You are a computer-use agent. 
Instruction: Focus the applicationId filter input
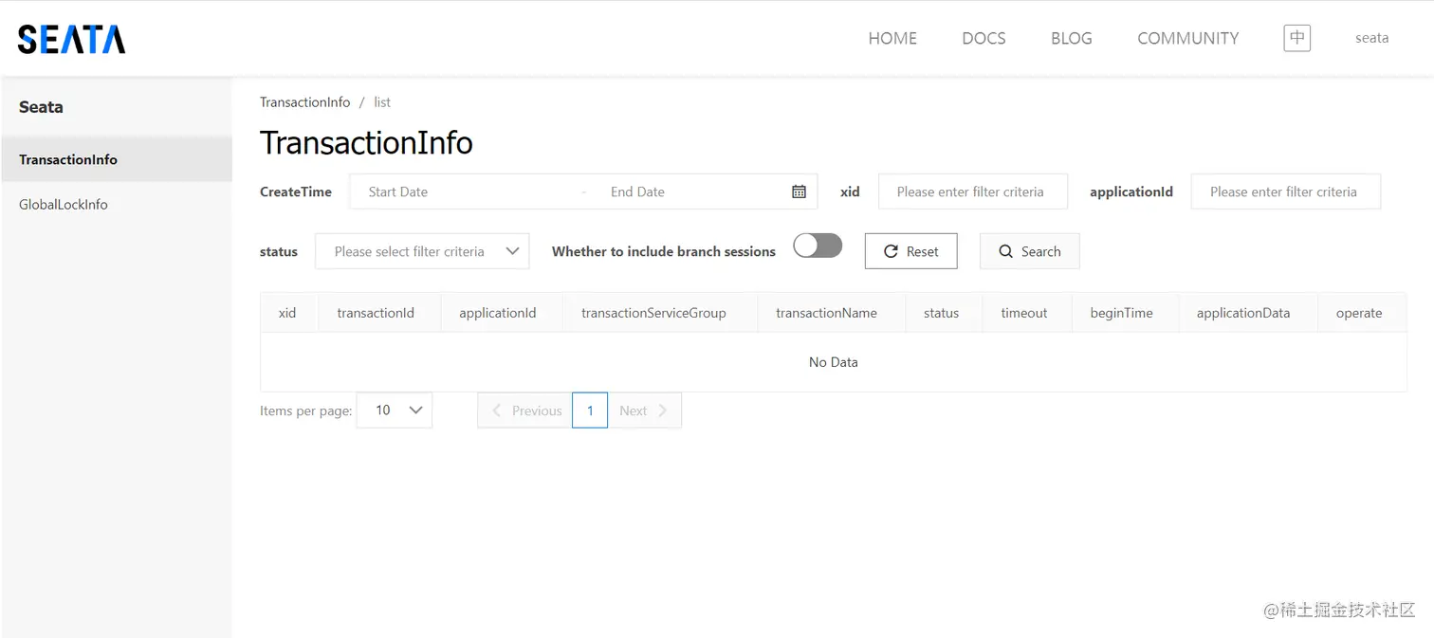coord(1286,191)
